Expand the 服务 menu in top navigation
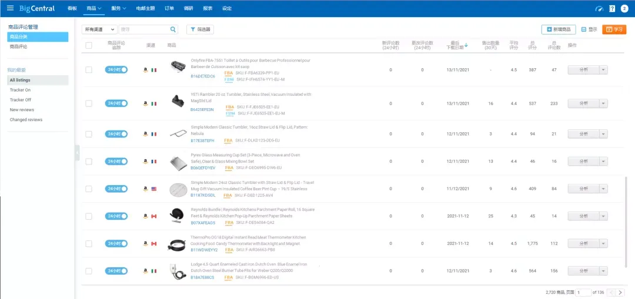Screen dimensions: 635x299 tap(119, 8)
